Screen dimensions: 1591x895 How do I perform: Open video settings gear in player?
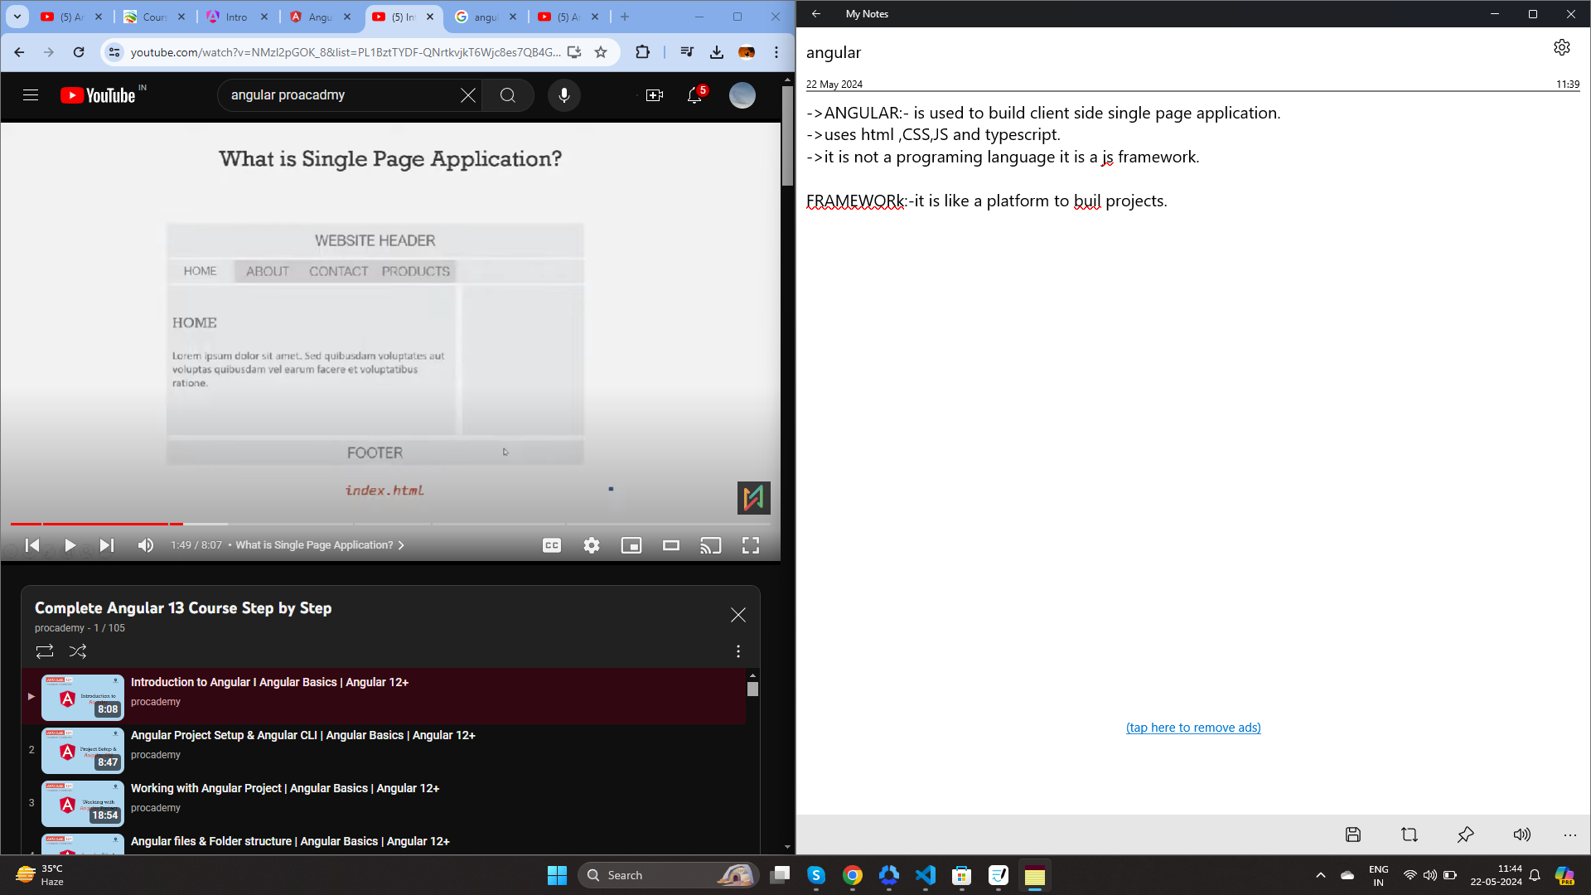click(591, 545)
